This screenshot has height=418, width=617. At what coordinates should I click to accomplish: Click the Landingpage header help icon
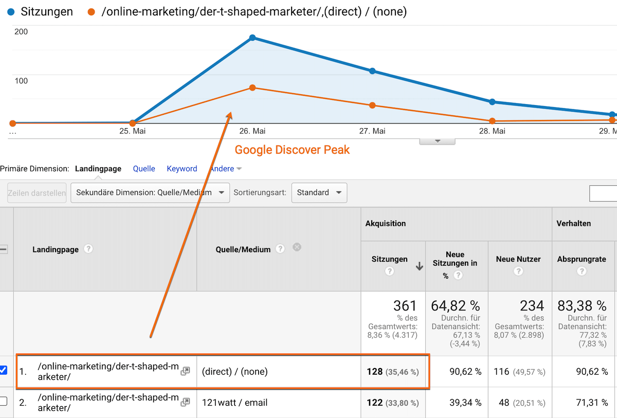click(88, 249)
